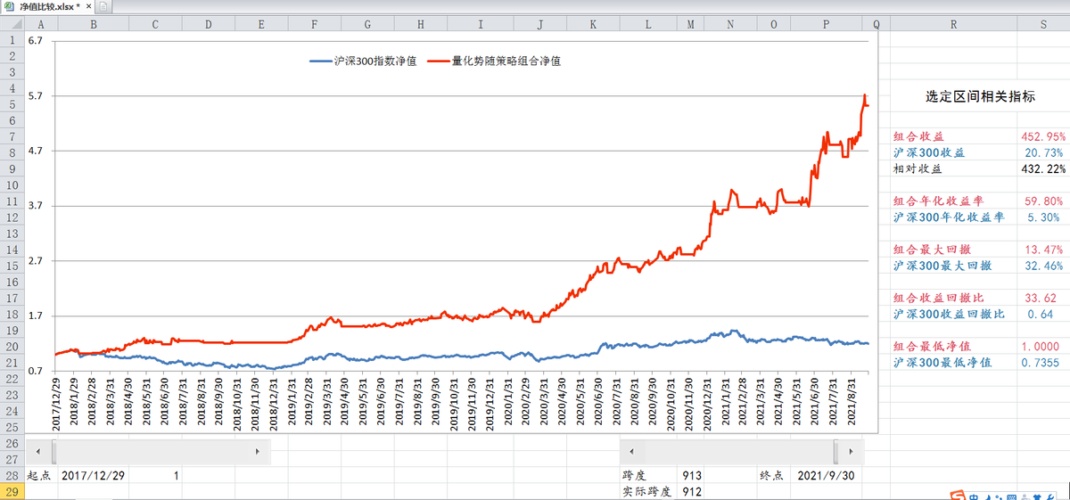Click the cell containing 913

click(x=690, y=476)
